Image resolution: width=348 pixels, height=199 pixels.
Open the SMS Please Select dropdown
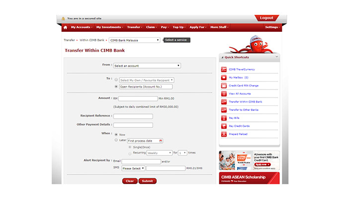click(x=133, y=168)
